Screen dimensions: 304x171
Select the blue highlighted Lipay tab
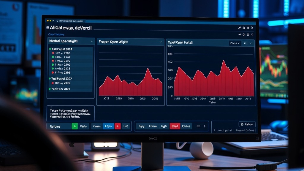(108, 126)
